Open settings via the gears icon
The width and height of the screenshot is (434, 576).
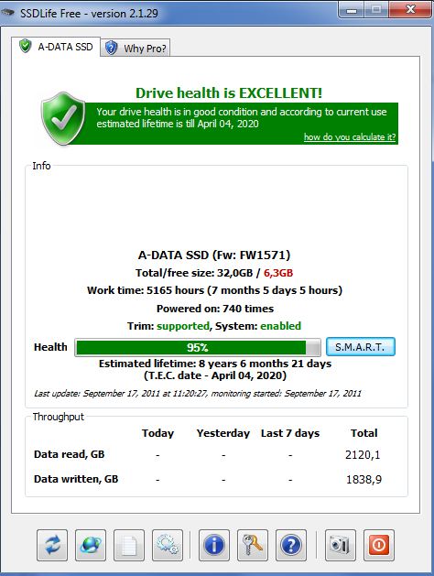click(168, 545)
